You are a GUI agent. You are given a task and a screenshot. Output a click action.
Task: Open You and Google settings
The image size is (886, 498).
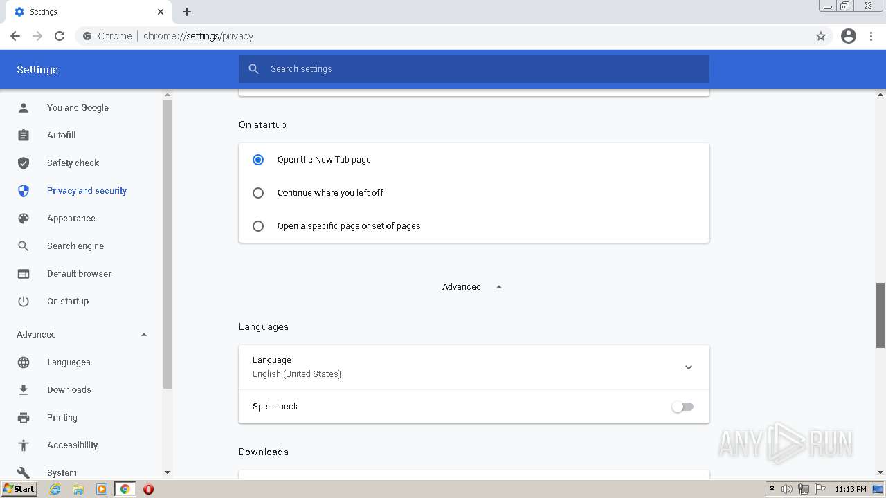(78, 107)
